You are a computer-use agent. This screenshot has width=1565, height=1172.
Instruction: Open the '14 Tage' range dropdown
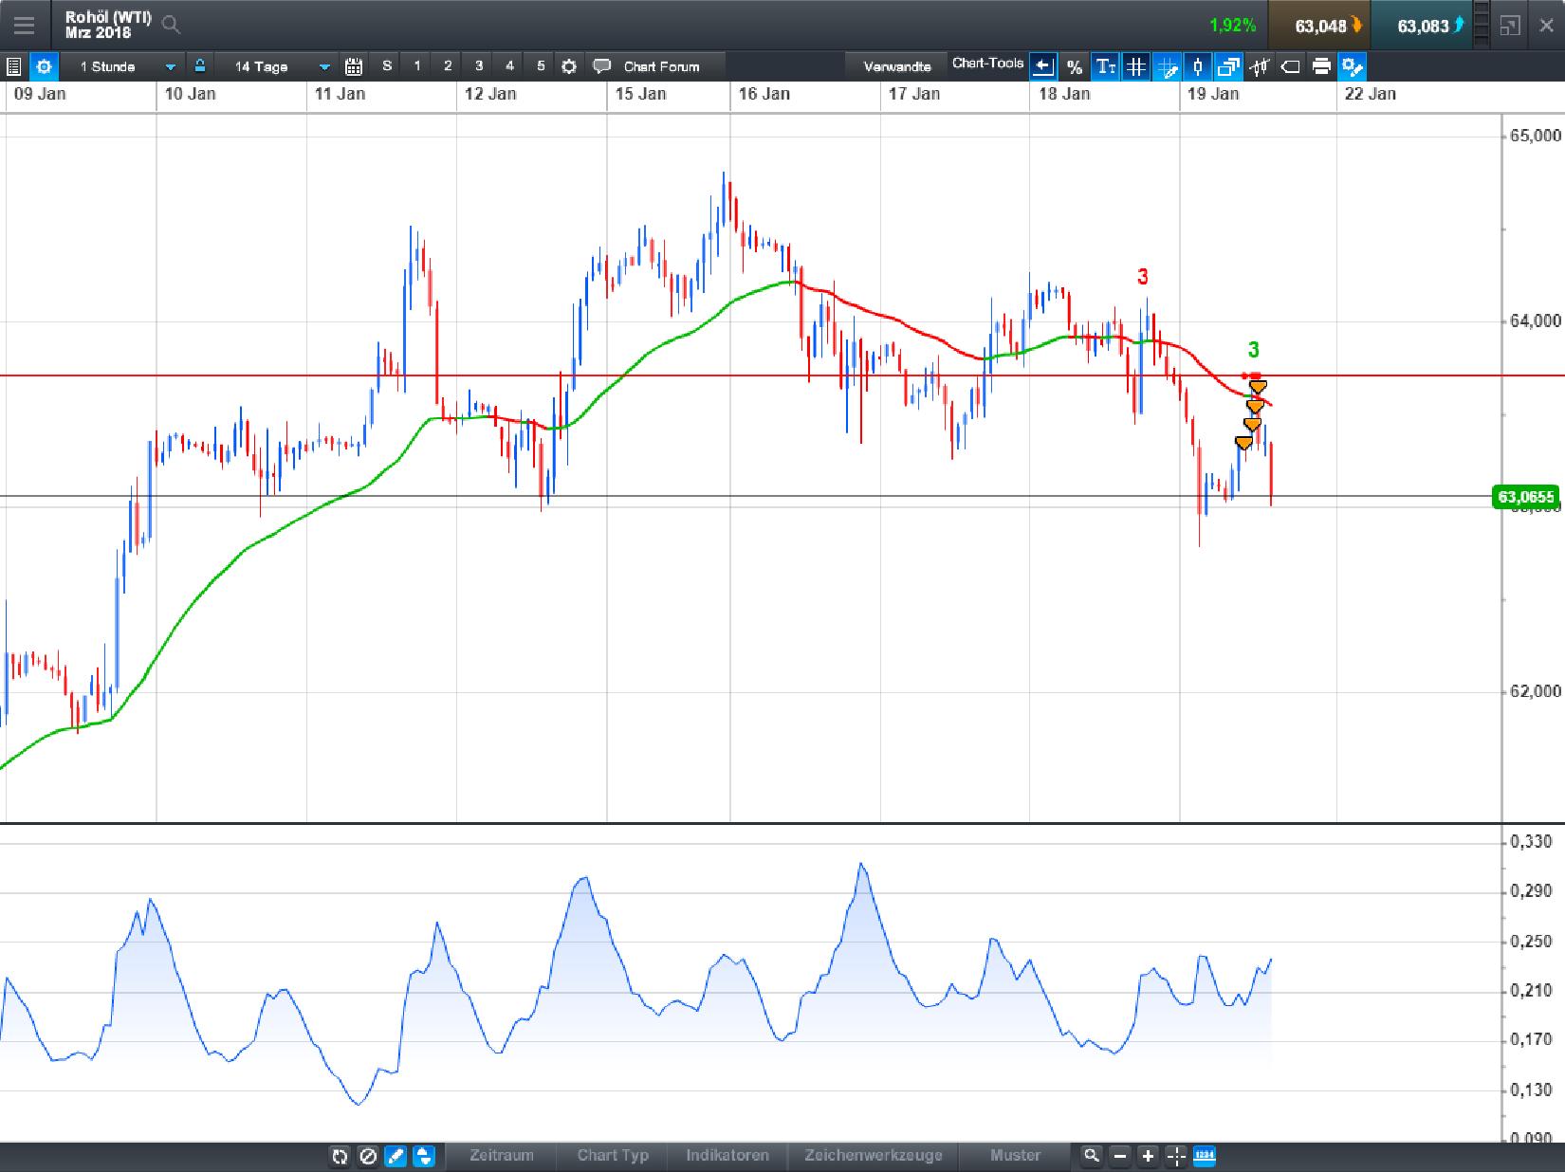coord(275,66)
